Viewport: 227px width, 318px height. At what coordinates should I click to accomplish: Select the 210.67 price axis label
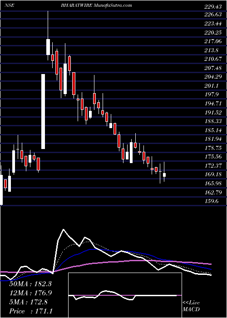[213, 59]
